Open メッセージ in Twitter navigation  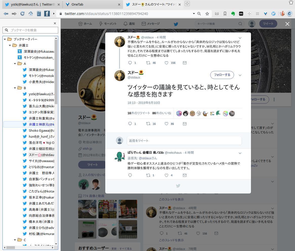pyautogui.click(x=151, y=24)
